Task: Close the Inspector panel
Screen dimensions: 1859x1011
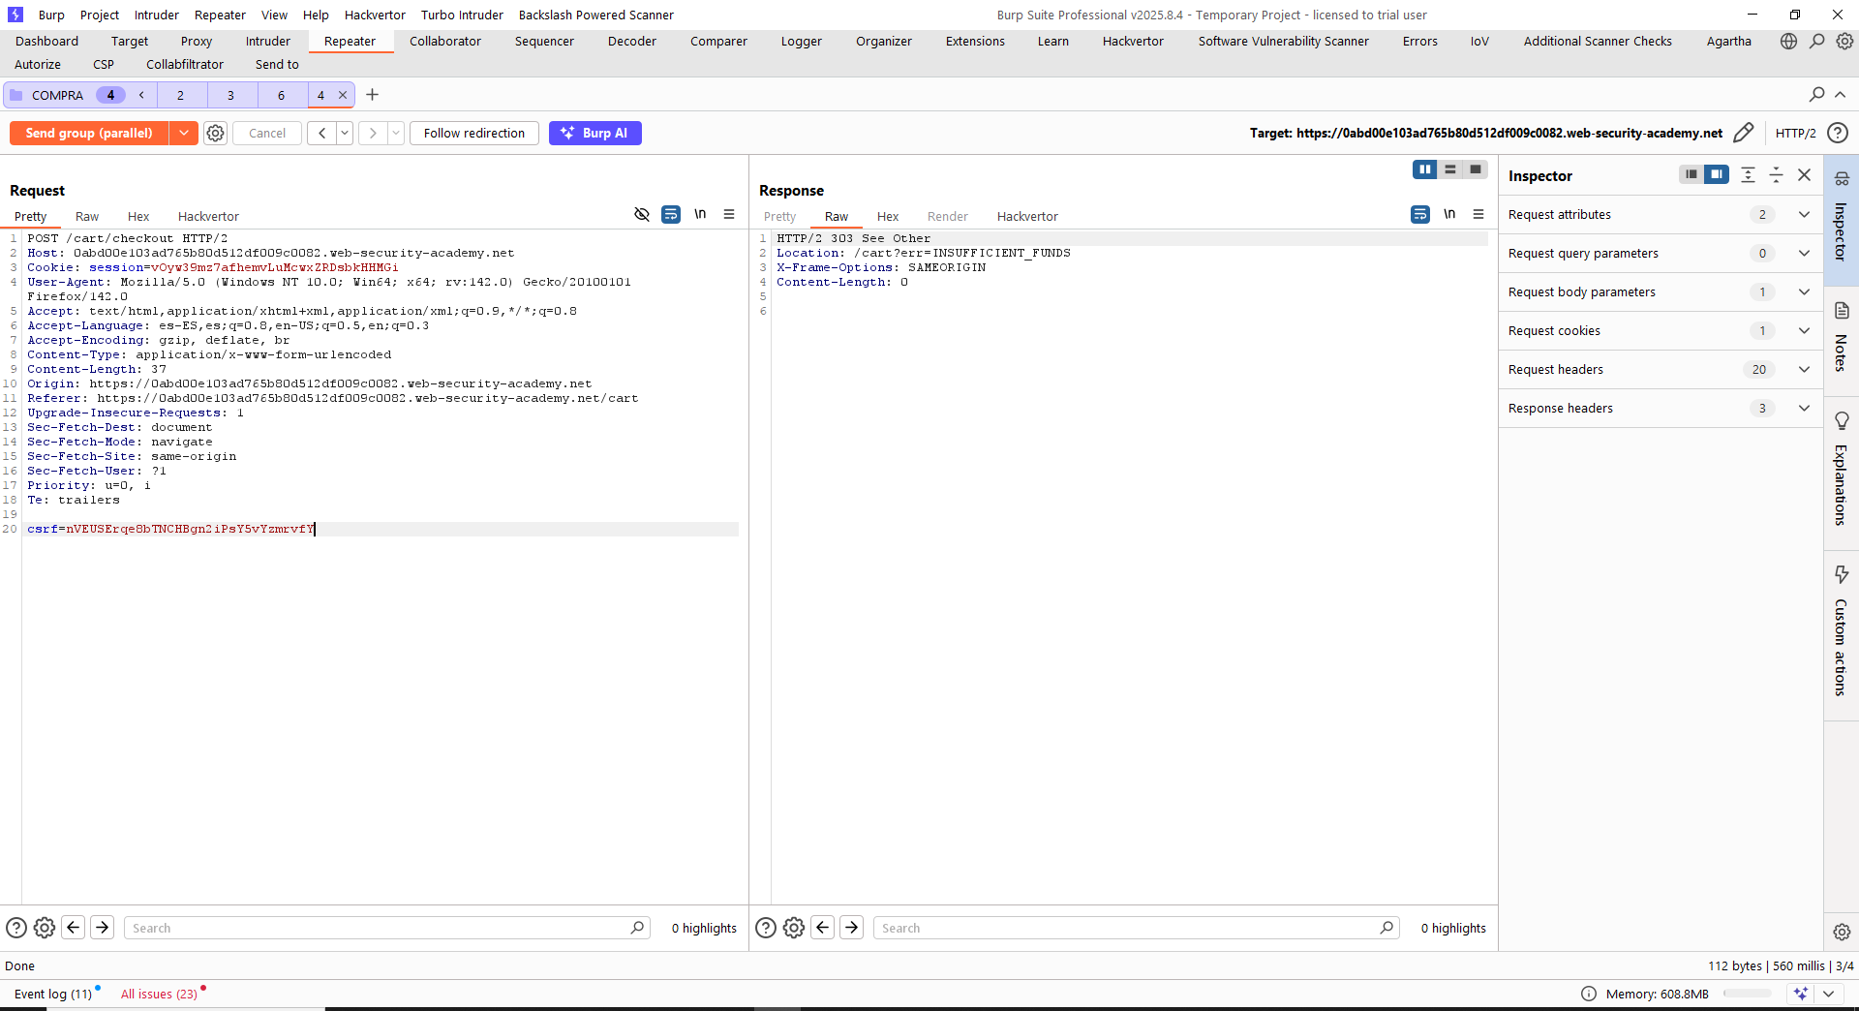Action: [1804, 175]
